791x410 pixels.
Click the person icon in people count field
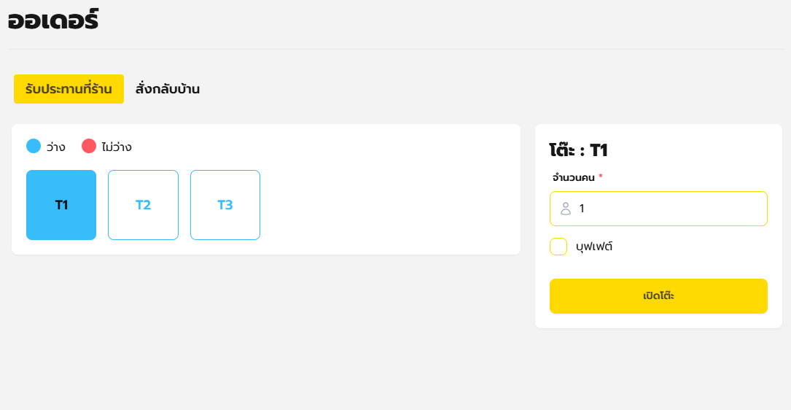pyautogui.click(x=566, y=209)
